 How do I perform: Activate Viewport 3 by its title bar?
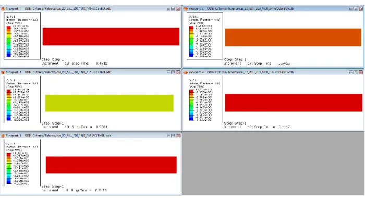pyautogui.click(x=91, y=72)
